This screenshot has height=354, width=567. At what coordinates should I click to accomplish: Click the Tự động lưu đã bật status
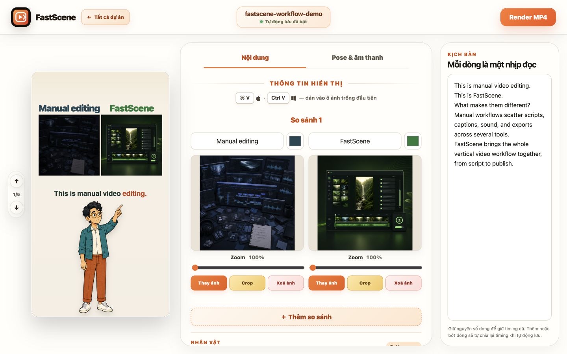pyautogui.click(x=283, y=22)
